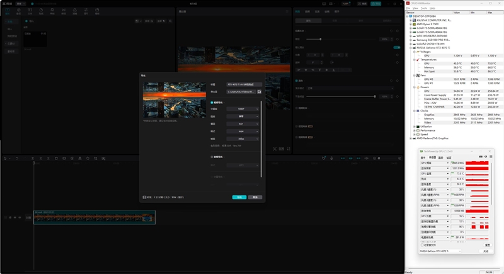Click the export dialog vertical scrollbar
This screenshot has width=504, height=274.
coord(261,139)
